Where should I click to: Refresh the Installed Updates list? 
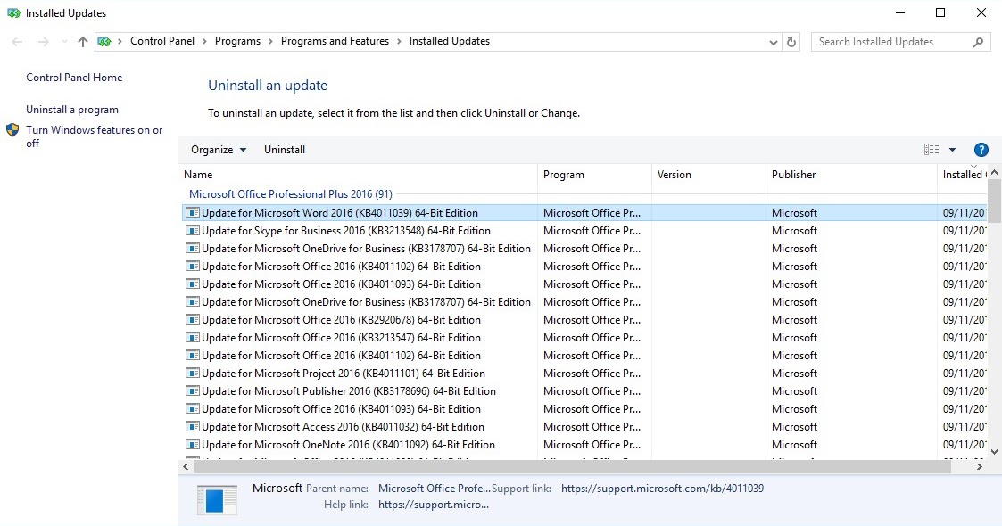pyautogui.click(x=791, y=42)
